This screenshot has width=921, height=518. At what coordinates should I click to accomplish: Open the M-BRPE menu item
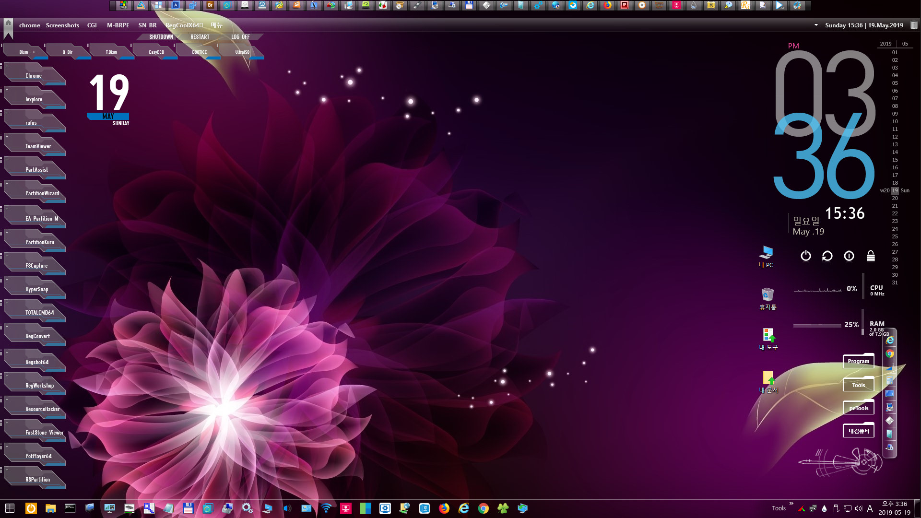(x=118, y=25)
